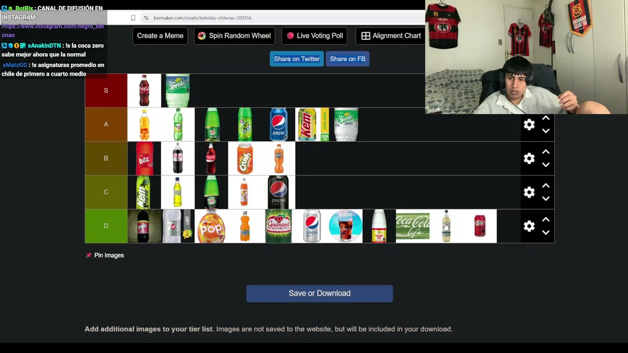Select the silver-label Coca-Cola bottle in tier B

coord(178,158)
